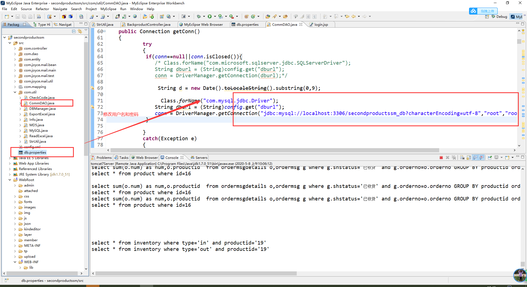
Task: Expand the admin folder under WebRoot
Action: point(15,185)
